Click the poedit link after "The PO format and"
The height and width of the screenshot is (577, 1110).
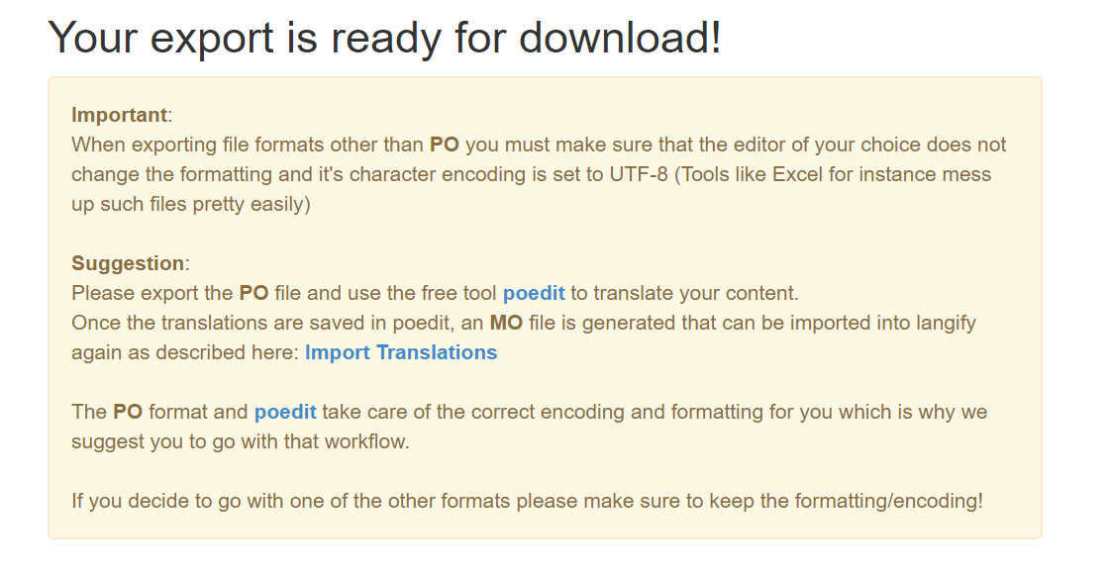coord(285,412)
